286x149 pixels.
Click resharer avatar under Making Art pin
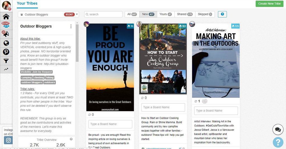point(205,101)
